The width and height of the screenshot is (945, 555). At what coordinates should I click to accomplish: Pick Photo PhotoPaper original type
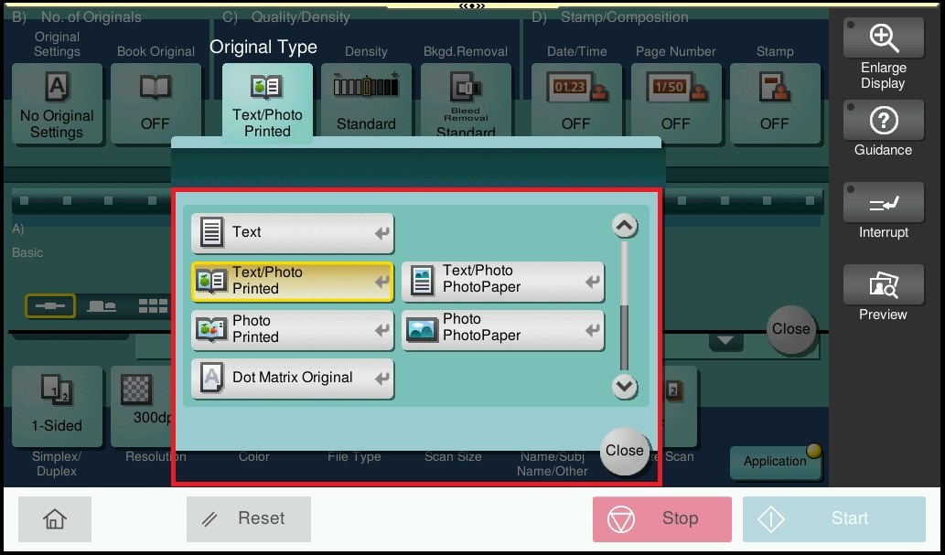502,329
